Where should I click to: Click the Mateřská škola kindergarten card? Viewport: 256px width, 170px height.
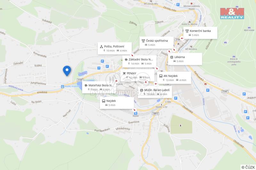pyautogui.click(x=99, y=87)
